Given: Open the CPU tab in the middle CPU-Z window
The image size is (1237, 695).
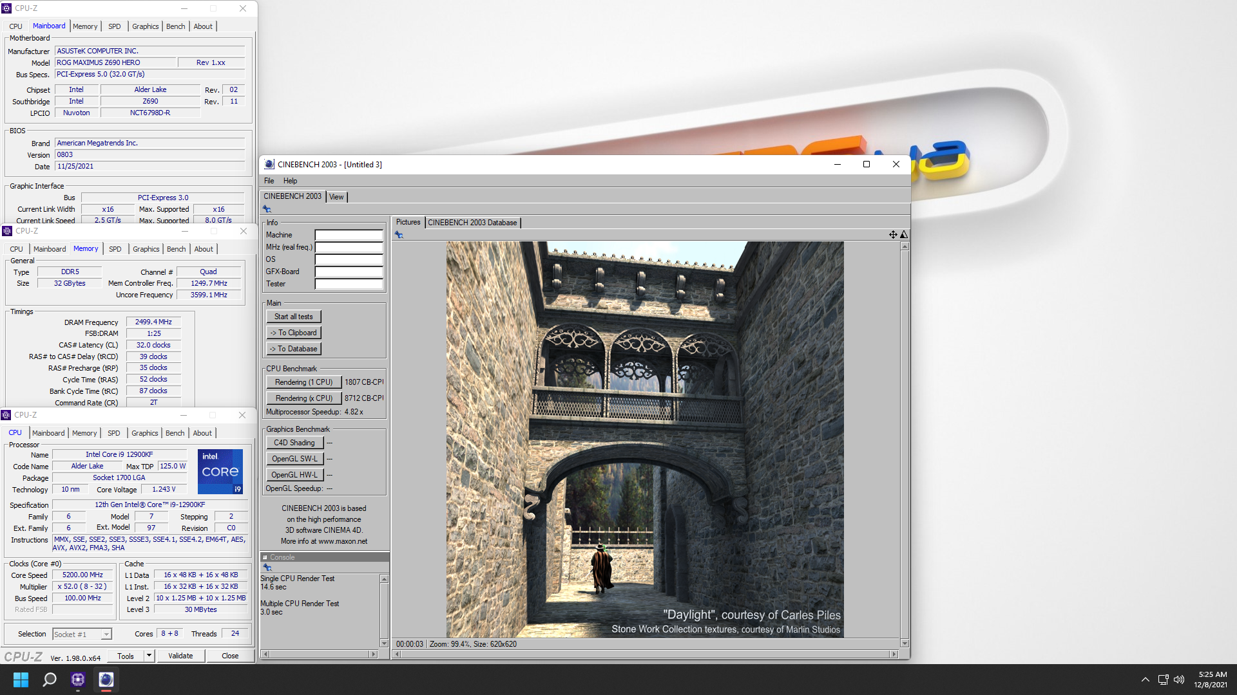Looking at the screenshot, I should pyautogui.click(x=16, y=249).
